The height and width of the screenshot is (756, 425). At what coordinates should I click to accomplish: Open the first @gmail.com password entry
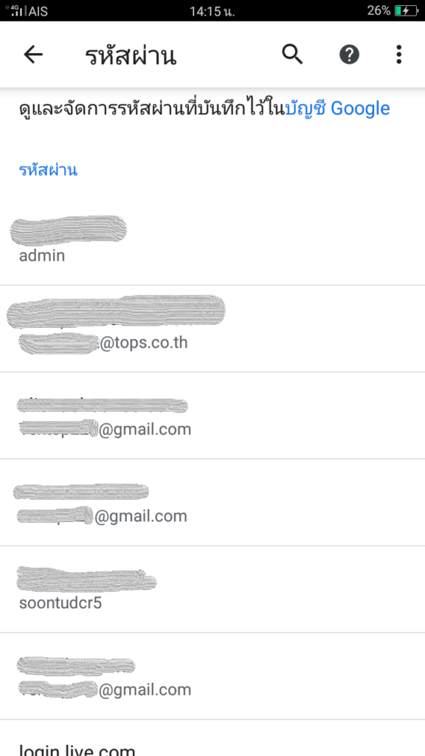pos(212,416)
